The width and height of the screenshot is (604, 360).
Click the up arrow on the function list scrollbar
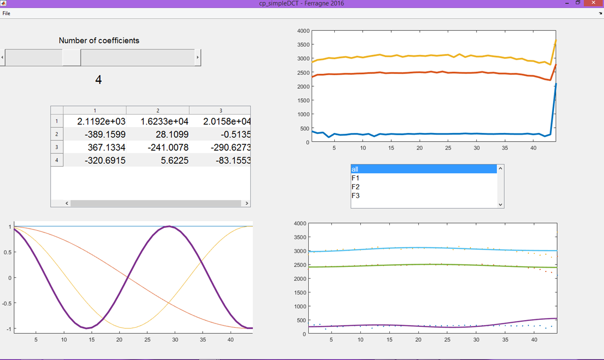click(500, 168)
